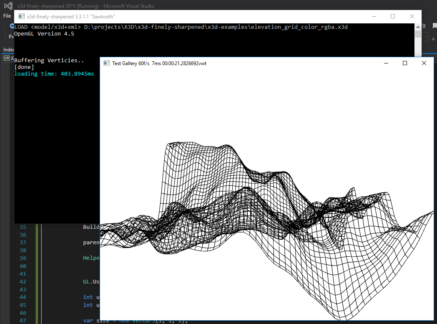Click the "Build" code on line 35
The width and height of the screenshot is (437, 324).
pyautogui.click(x=91, y=227)
